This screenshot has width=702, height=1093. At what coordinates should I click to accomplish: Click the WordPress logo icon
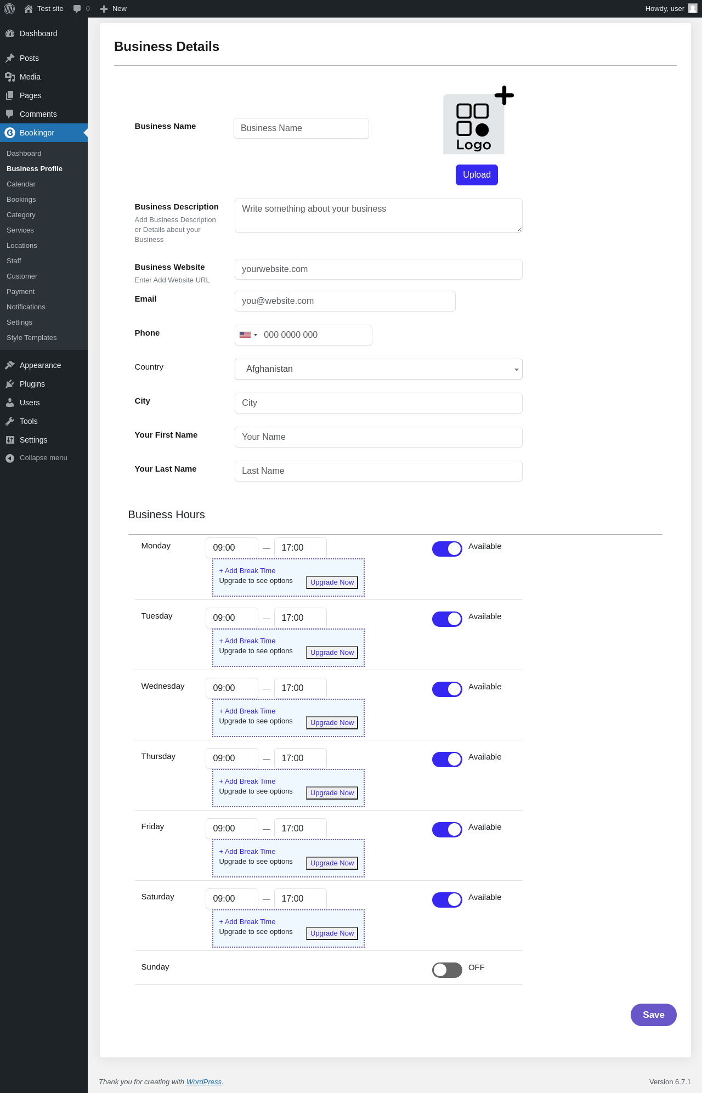[x=9, y=9]
